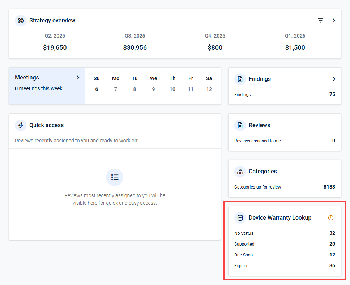Image resolution: width=350 pixels, height=285 pixels.
Task: Click the Categories shapes icon
Action: [240, 172]
